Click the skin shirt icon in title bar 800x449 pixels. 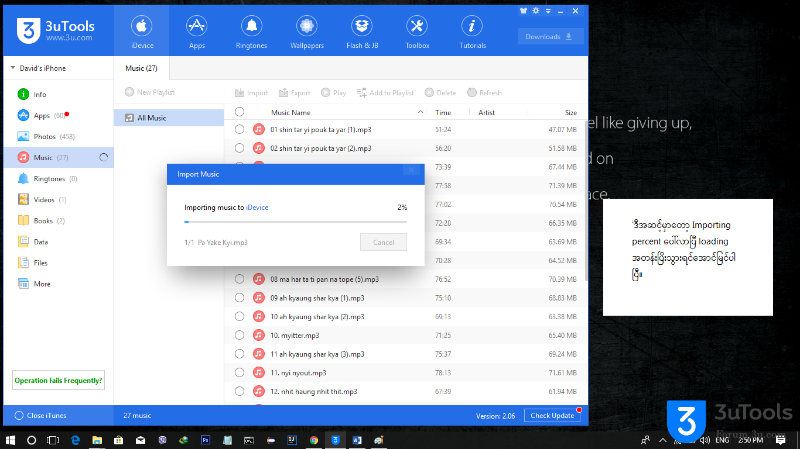coord(523,11)
